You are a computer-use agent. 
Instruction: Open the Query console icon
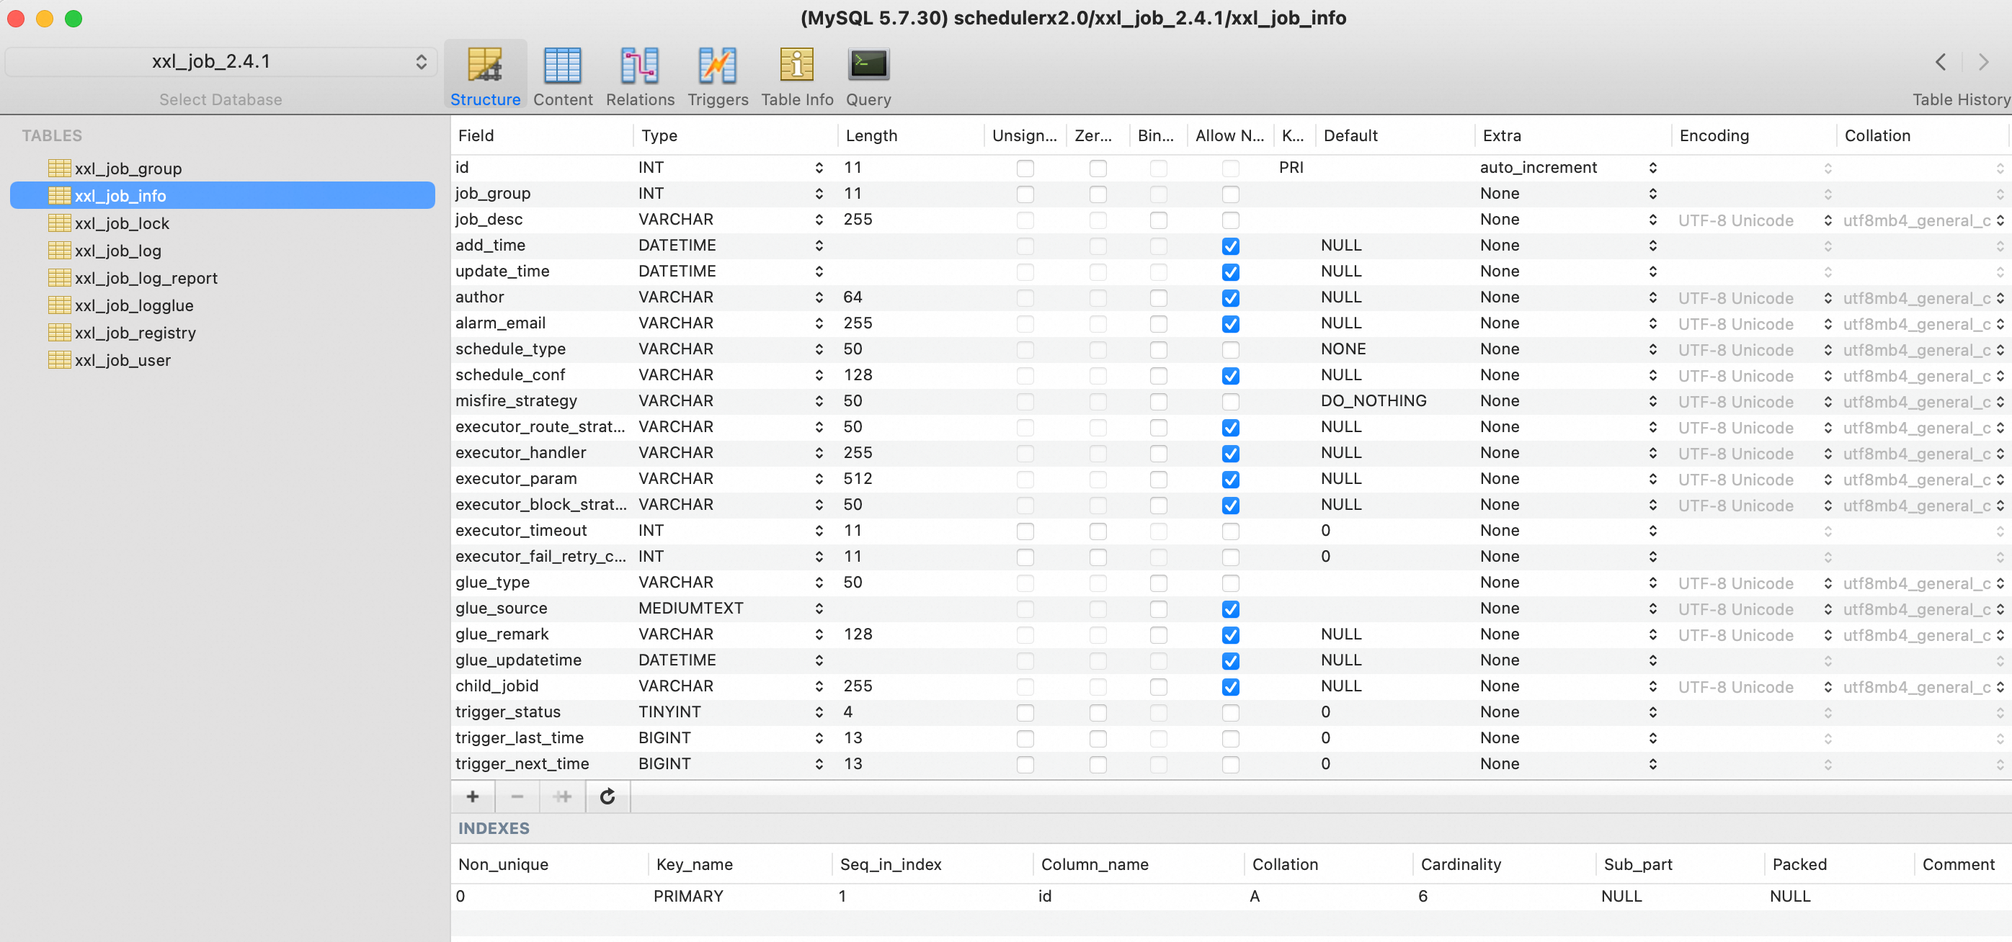(868, 66)
